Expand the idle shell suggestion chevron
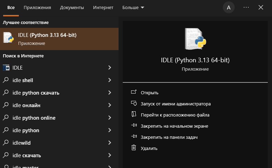 coord(109,80)
